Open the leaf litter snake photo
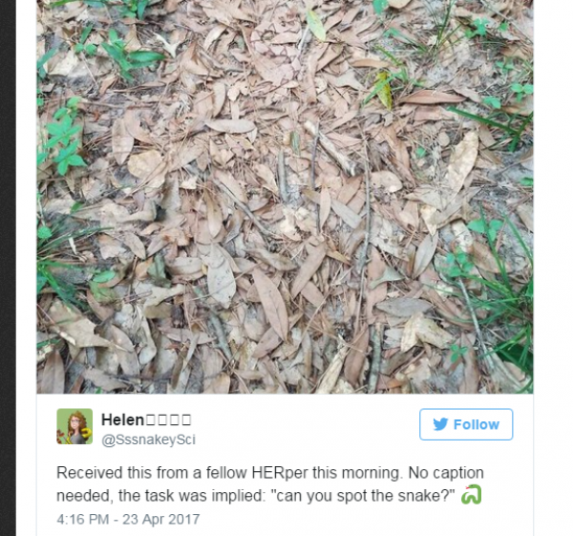The image size is (573, 536). [x=285, y=196]
